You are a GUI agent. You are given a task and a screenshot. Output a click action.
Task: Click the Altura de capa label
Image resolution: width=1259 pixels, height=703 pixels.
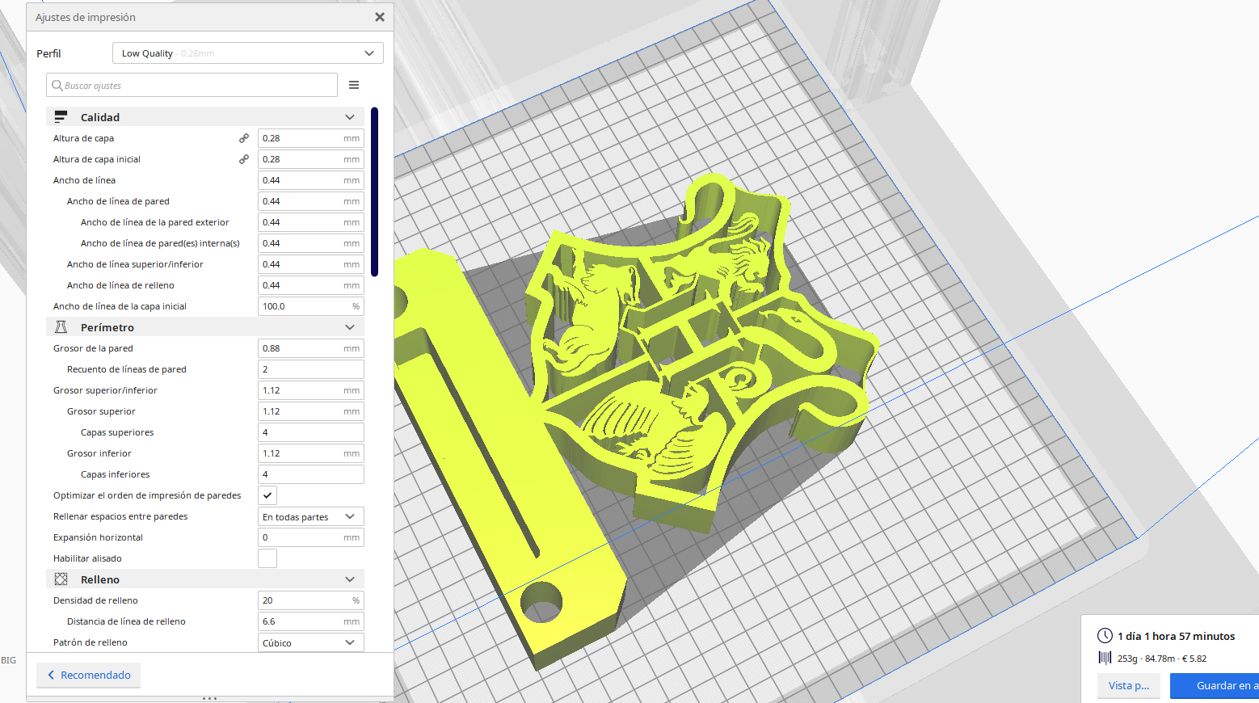(x=83, y=138)
